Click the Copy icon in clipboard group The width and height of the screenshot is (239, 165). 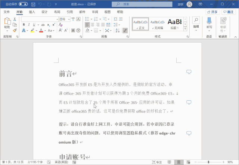tap(15, 25)
